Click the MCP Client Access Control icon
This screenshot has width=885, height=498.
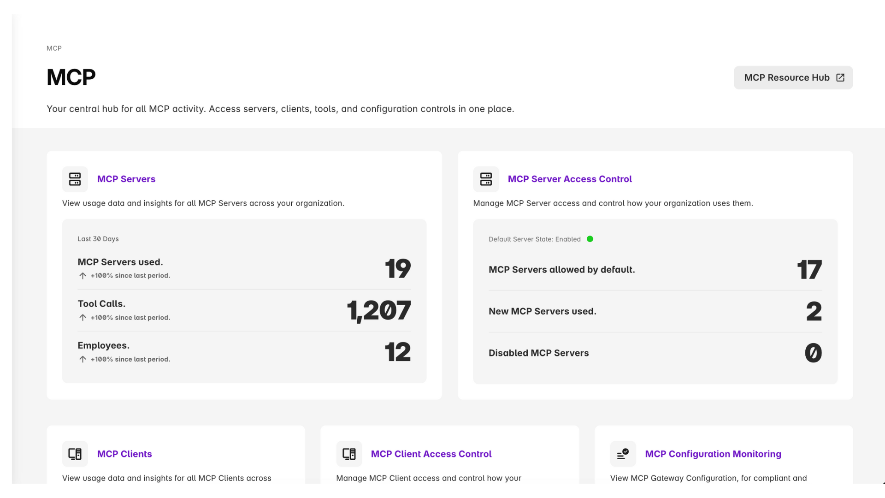349,454
